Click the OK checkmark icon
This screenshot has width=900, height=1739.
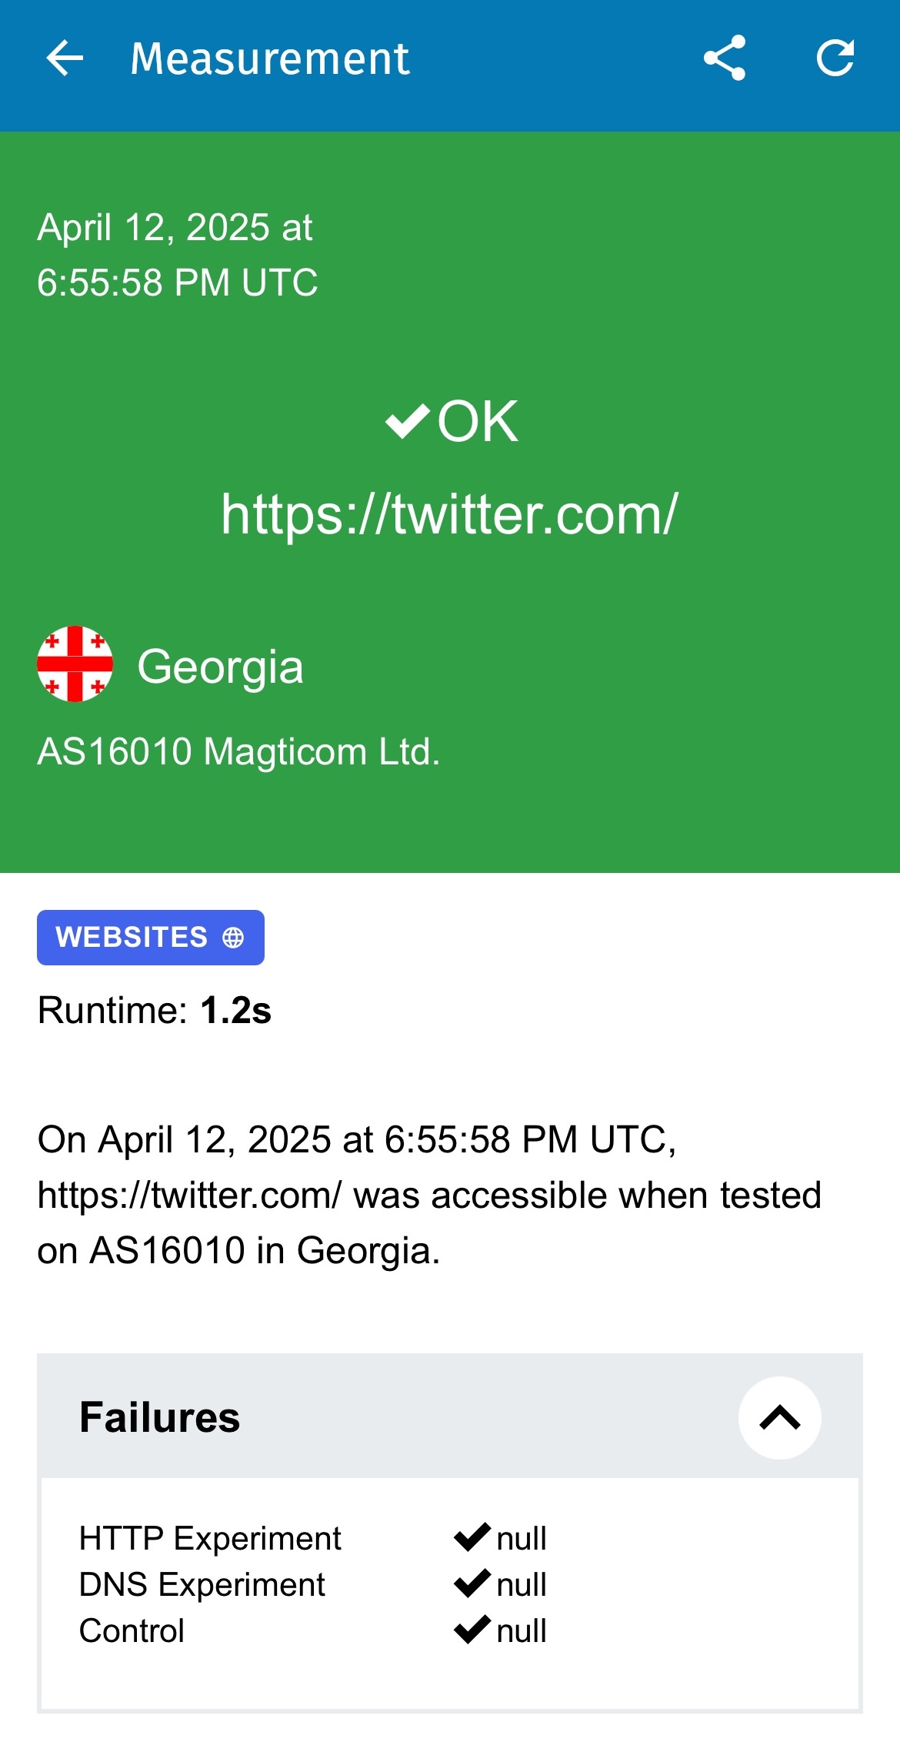click(407, 421)
